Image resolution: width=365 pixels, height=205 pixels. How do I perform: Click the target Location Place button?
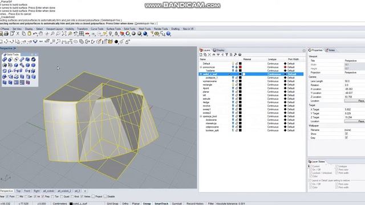[x=355, y=121]
